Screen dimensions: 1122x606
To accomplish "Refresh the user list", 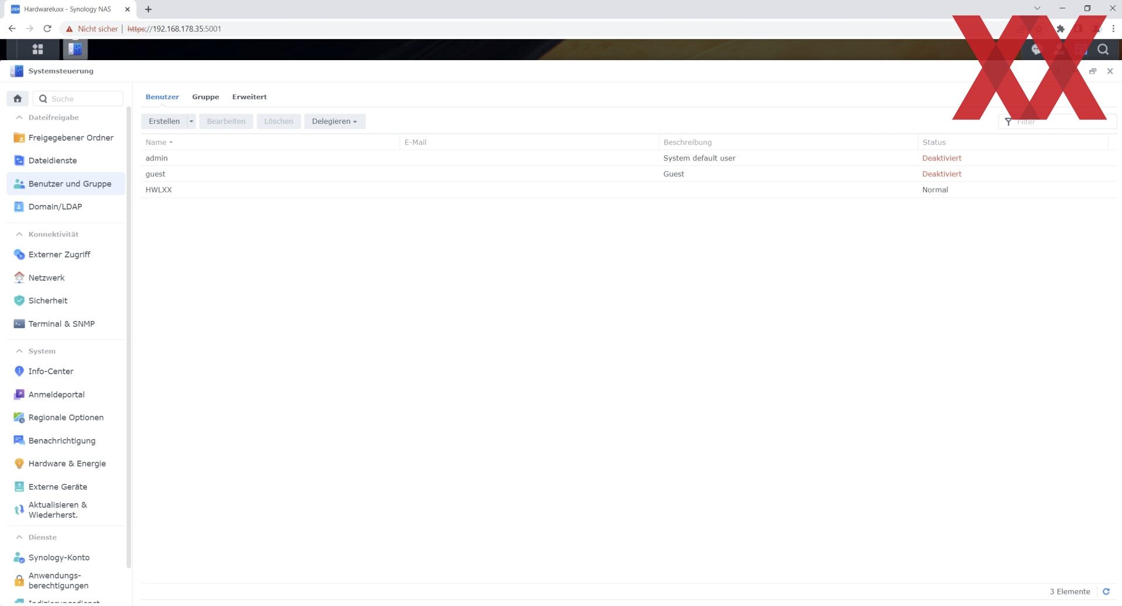I will click(1106, 591).
